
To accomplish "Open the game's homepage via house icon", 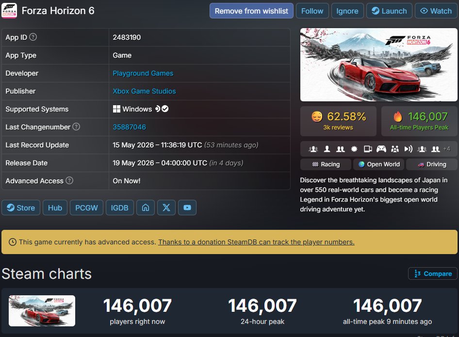I will pos(146,208).
